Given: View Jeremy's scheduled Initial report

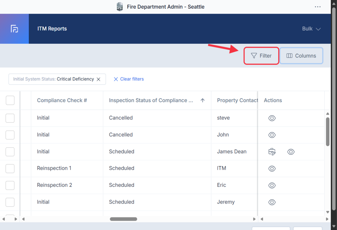Looking at the screenshot, I should pos(272,202).
